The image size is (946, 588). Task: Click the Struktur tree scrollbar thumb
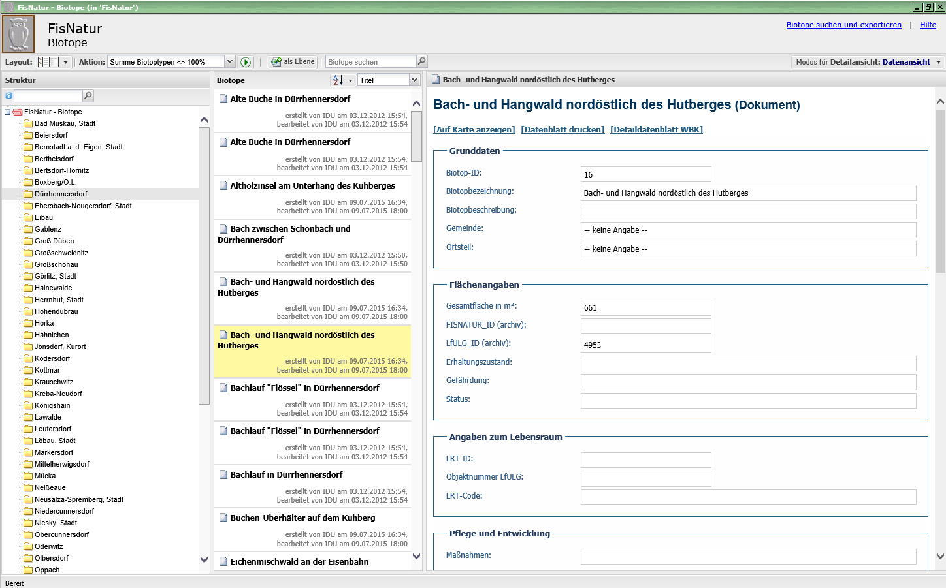(204, 266)
